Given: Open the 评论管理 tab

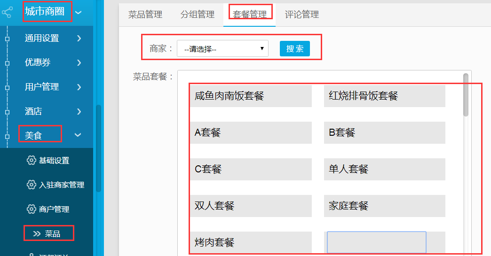Looking at the screenshot, I should point(302,15).
